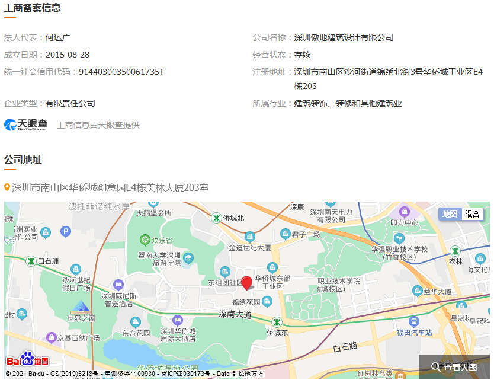Click company name 深圳傲地建筑设计有限公司
The width and height of the screenshot is (494, 383).
click(344, 37)
